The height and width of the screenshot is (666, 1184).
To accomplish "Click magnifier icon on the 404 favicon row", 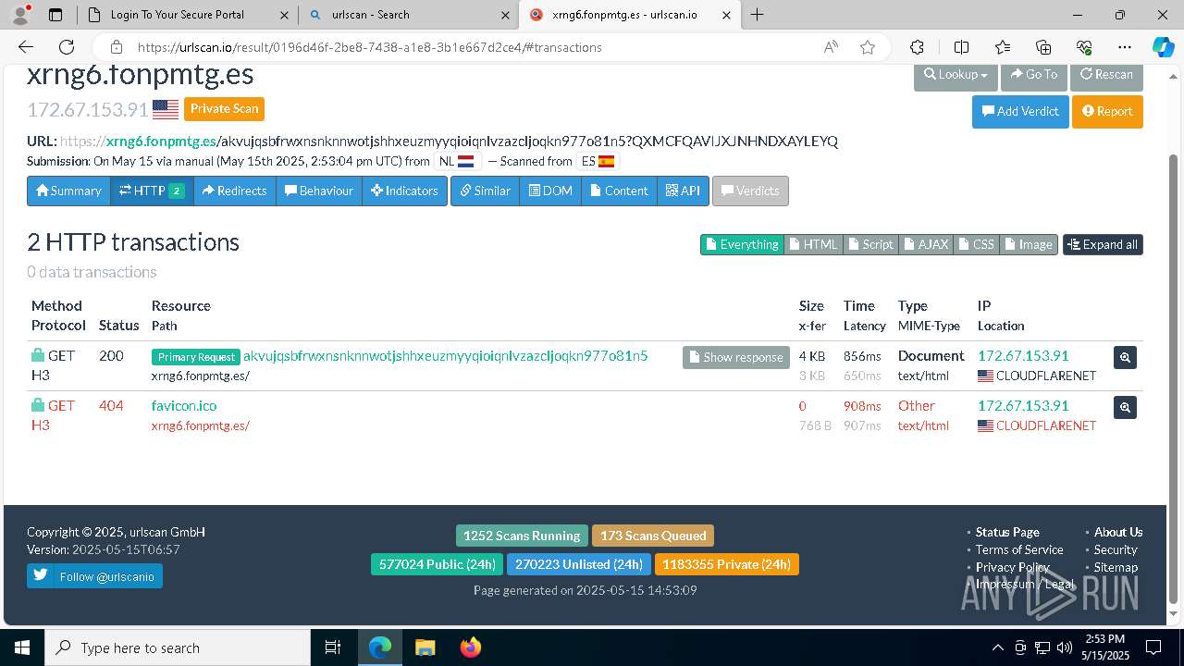I will pos(1125,407).
